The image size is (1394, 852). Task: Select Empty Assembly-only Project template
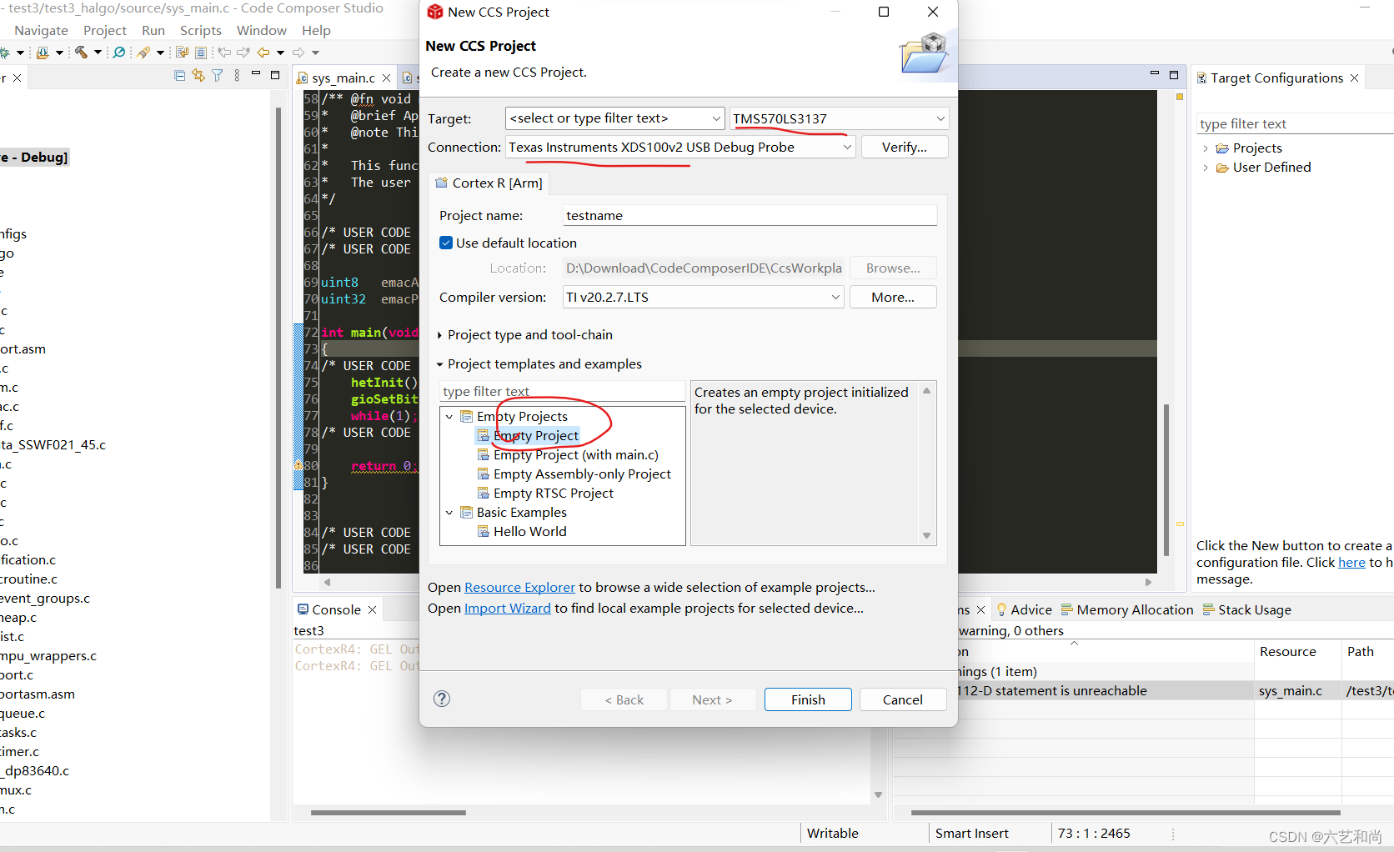coord(582,474)
